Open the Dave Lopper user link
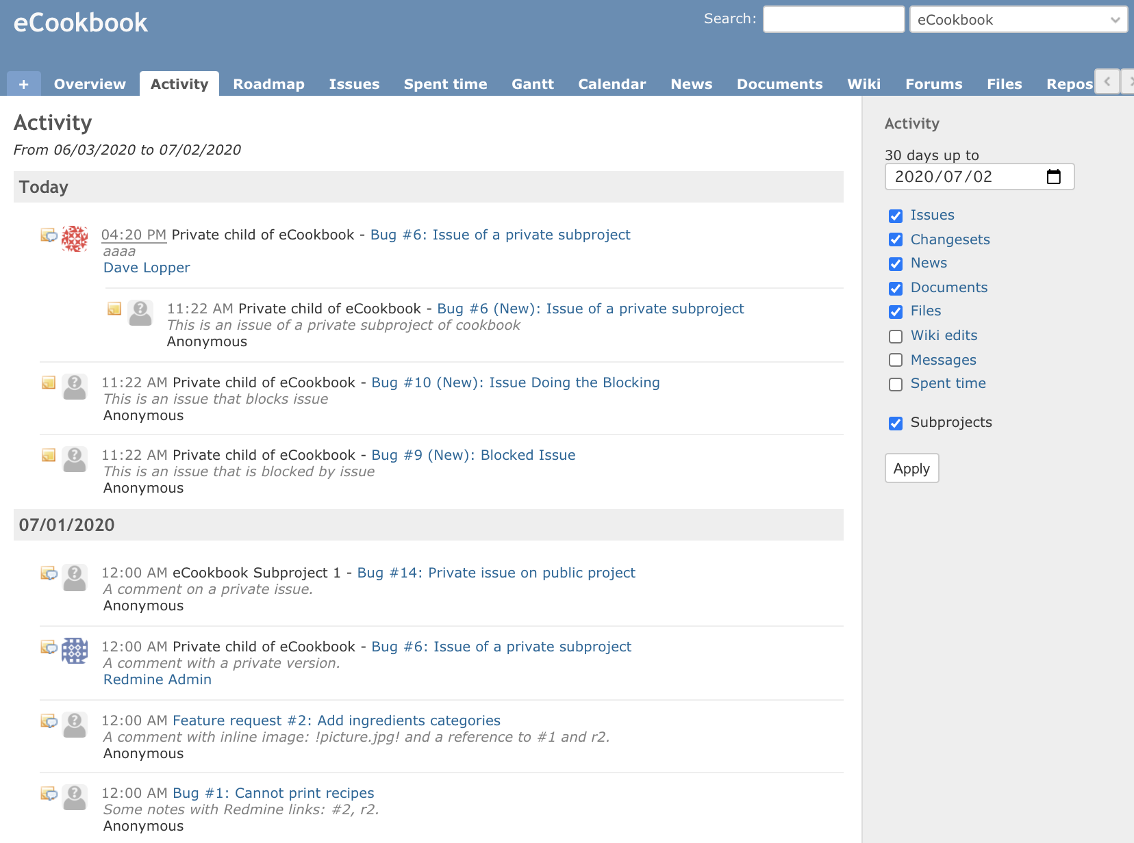Viewport: 1134px width, 843px height. [x=147, y=268]
